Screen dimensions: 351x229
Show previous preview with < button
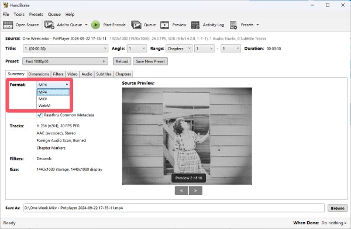181,190
